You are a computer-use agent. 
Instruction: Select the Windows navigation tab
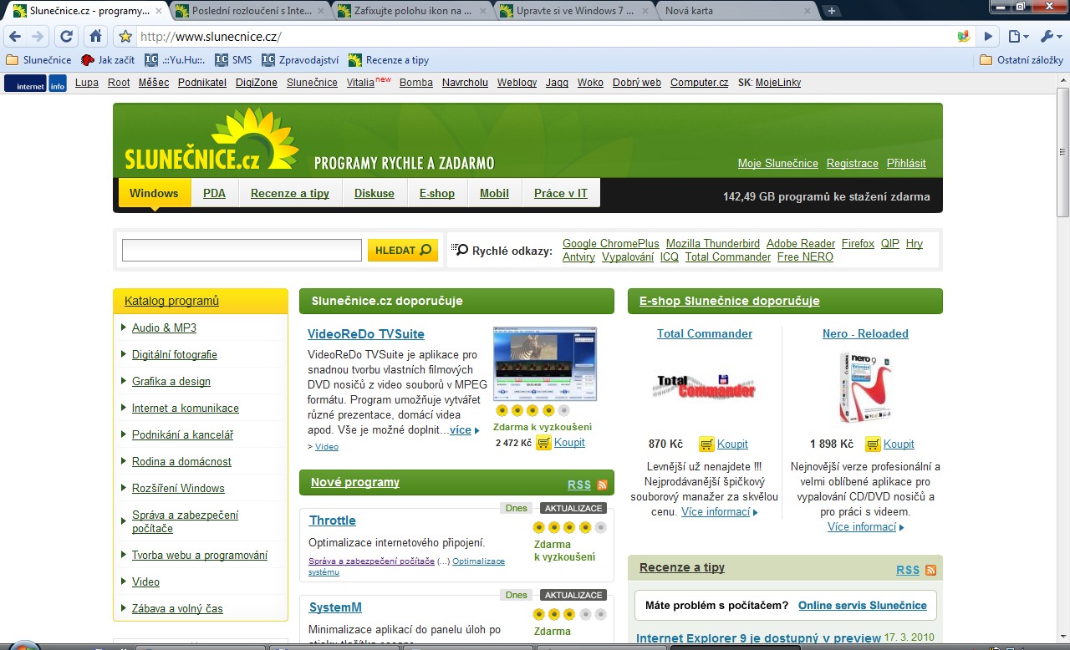[154, 193]
